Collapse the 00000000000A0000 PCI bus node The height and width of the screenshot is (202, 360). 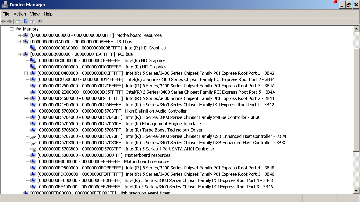[19, 42]
